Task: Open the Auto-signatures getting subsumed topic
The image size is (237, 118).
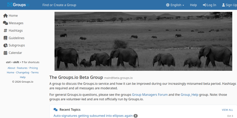Action: click(93, 116)
